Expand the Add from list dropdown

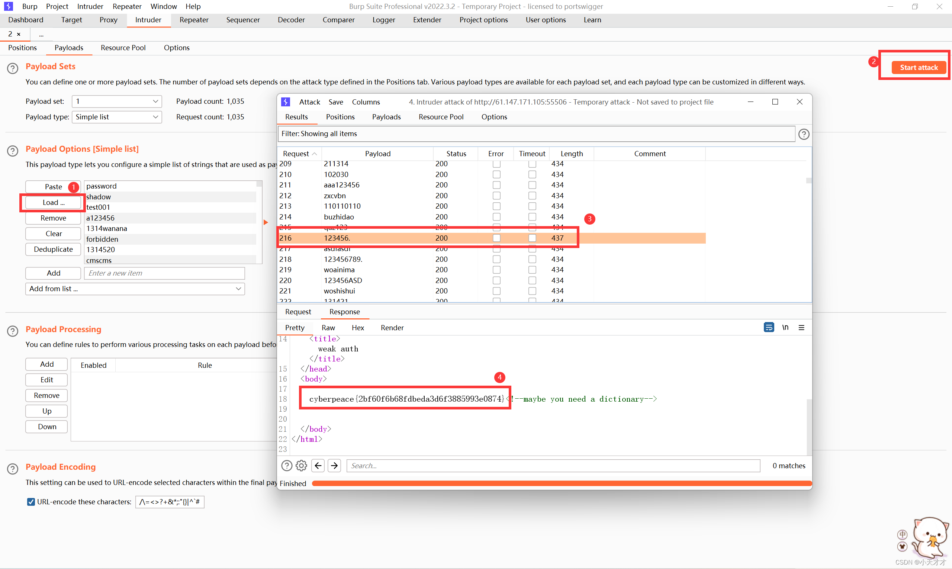(135, 289)
